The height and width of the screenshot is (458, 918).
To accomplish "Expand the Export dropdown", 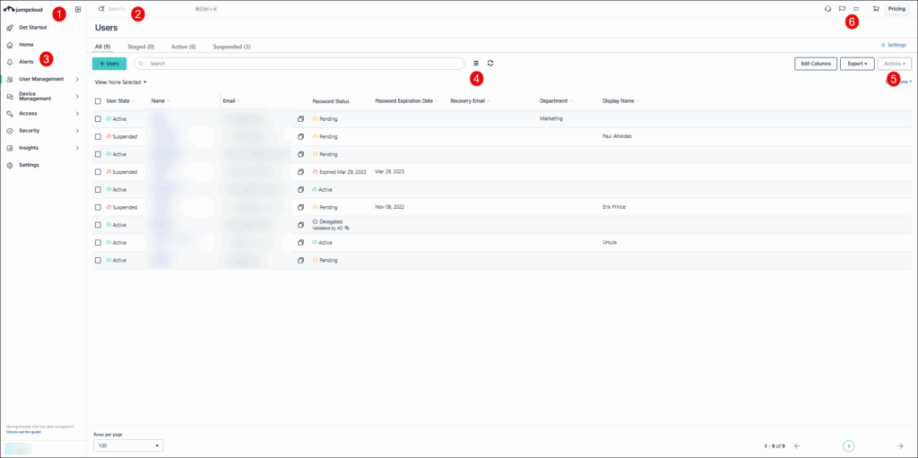I will coord(857,64).
